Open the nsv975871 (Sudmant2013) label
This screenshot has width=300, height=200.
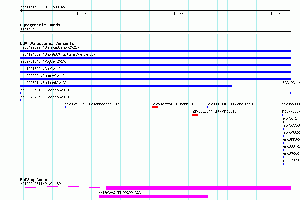43,83
